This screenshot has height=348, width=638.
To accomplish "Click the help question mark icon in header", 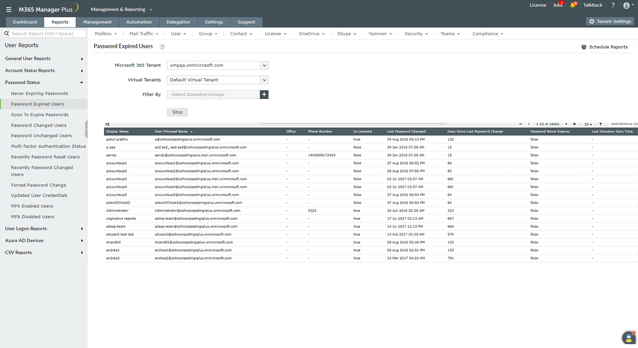I will pos(613,5).
